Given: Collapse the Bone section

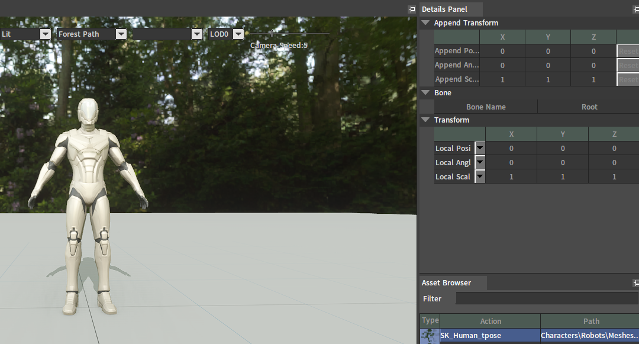Looking at the screenshot, I should (x=425, y=93).
